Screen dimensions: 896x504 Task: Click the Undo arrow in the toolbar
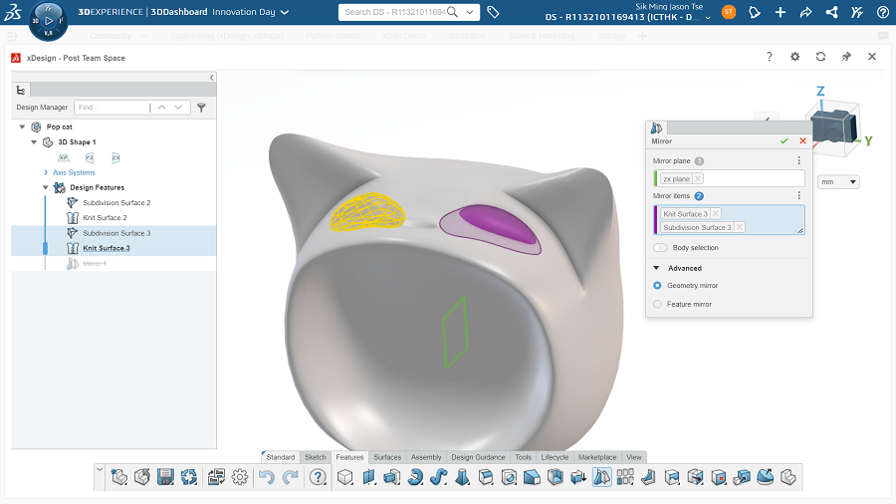[x=266, y=477]
